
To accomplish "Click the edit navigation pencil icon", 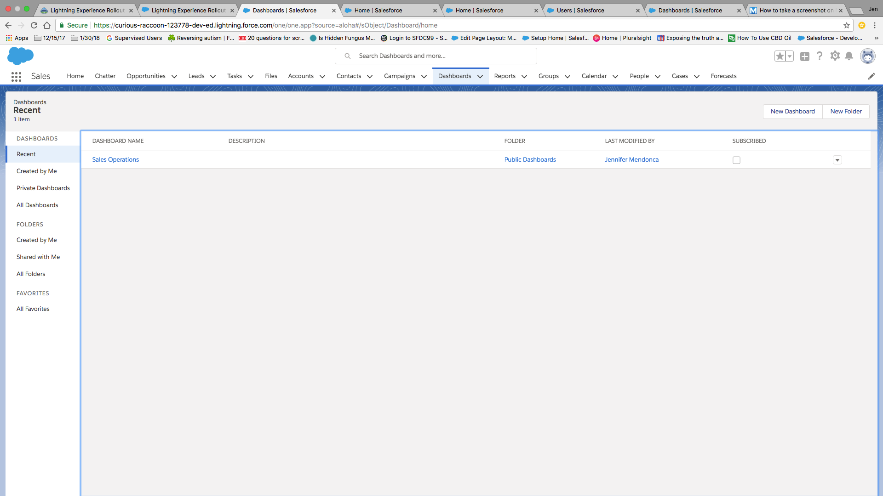I will [x=871, y=76].
